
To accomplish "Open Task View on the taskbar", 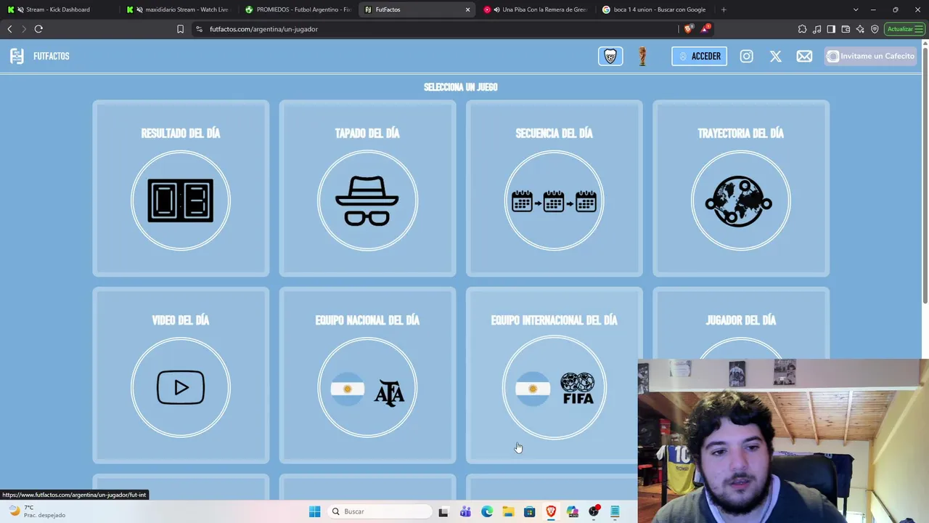I will tap(443, 511).
